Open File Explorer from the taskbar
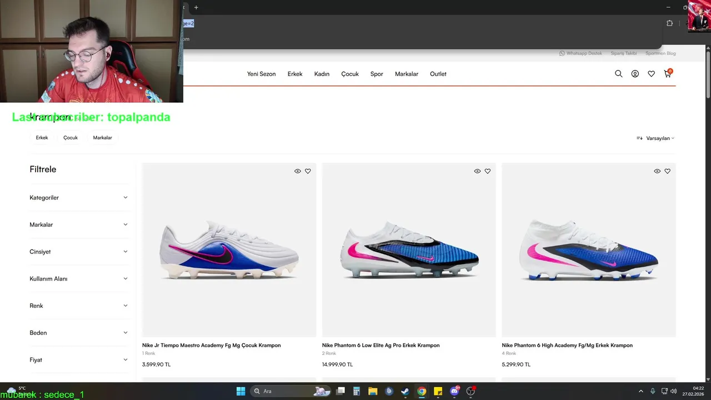711x400 pixels. [373, 391]
